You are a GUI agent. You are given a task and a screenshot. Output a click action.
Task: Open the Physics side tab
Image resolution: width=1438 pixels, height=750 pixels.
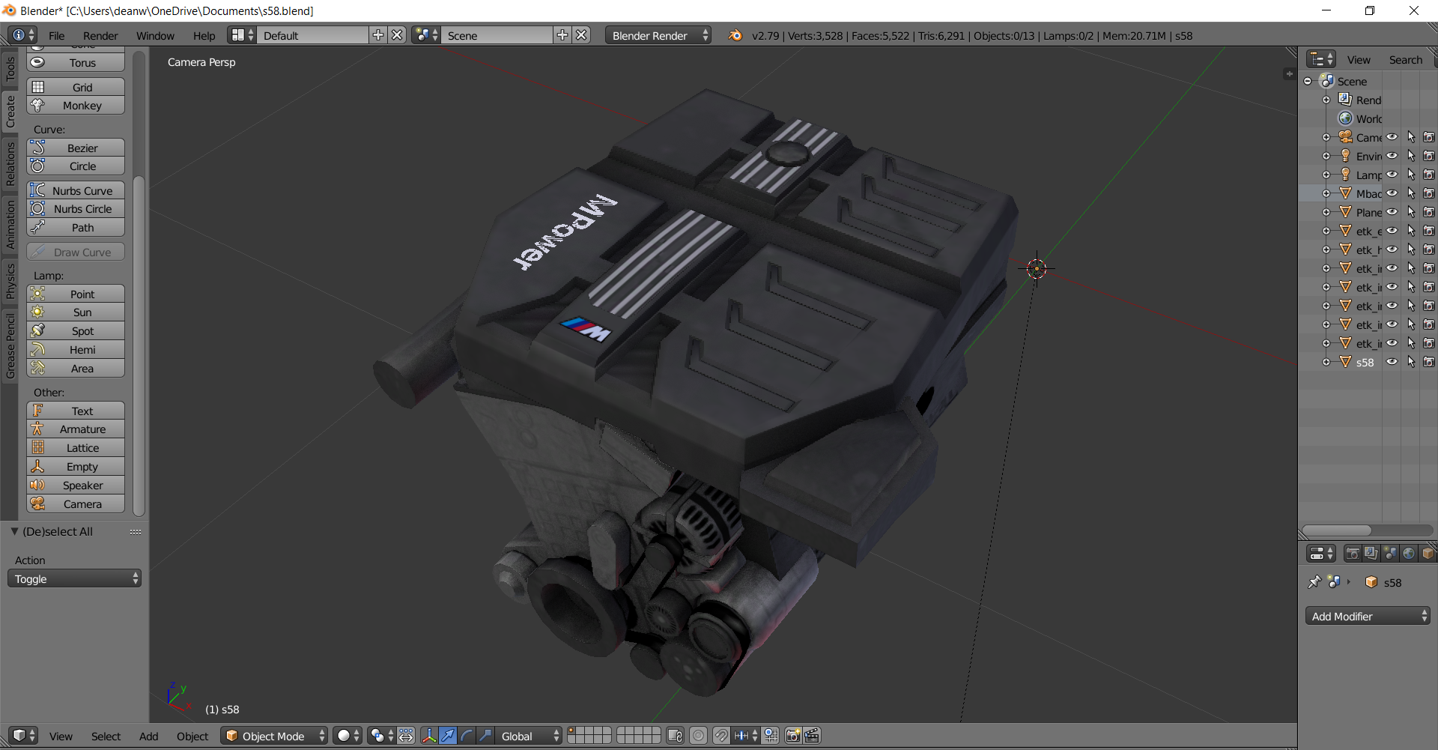coord(10,281)
